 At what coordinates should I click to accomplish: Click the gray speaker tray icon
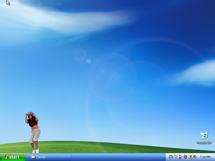pyautogui.click(x=195, y=157)
